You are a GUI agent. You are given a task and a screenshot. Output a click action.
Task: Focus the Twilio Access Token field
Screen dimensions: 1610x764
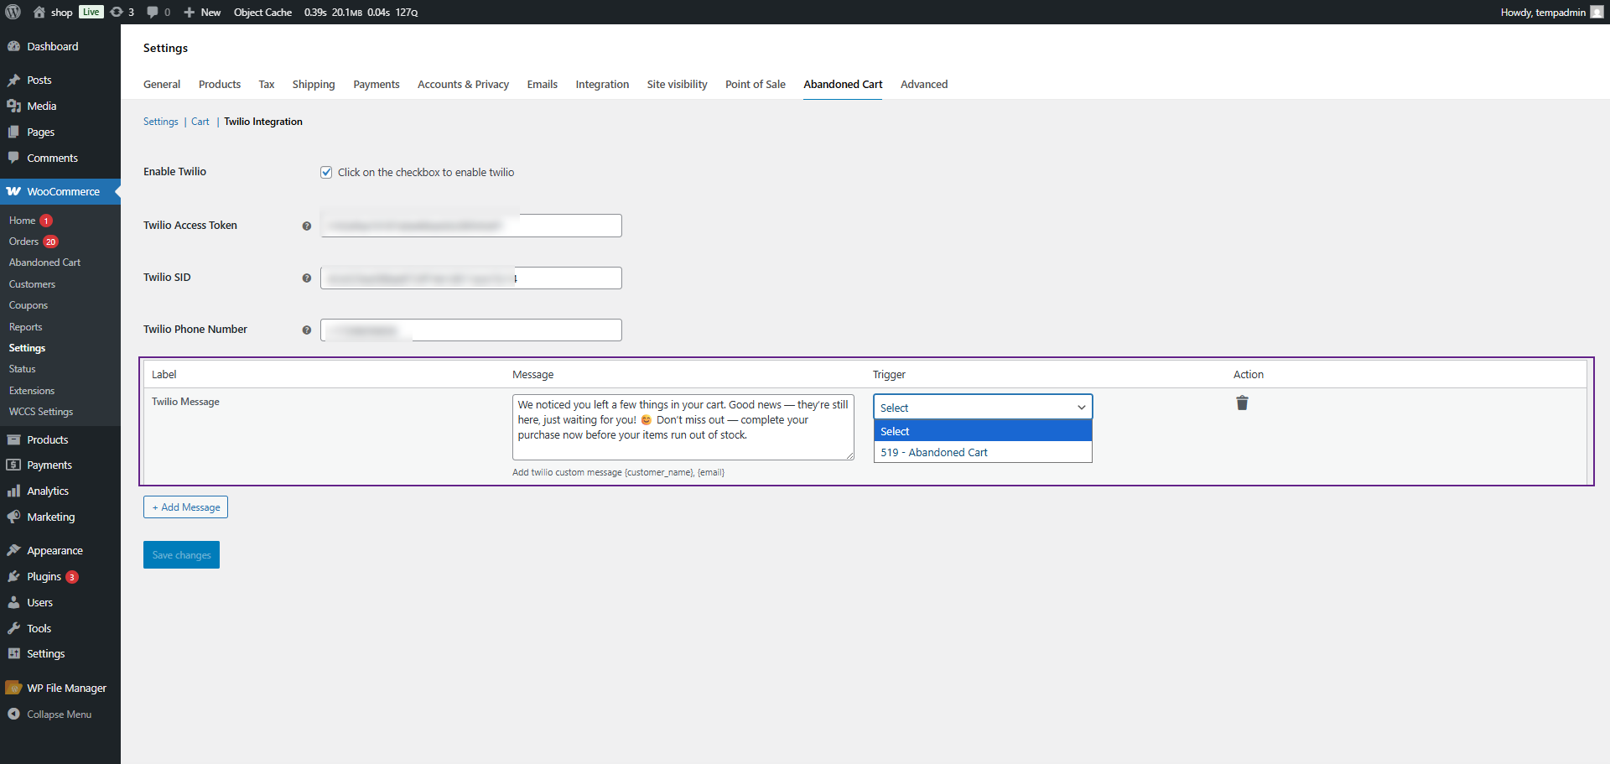click(471, 226)
